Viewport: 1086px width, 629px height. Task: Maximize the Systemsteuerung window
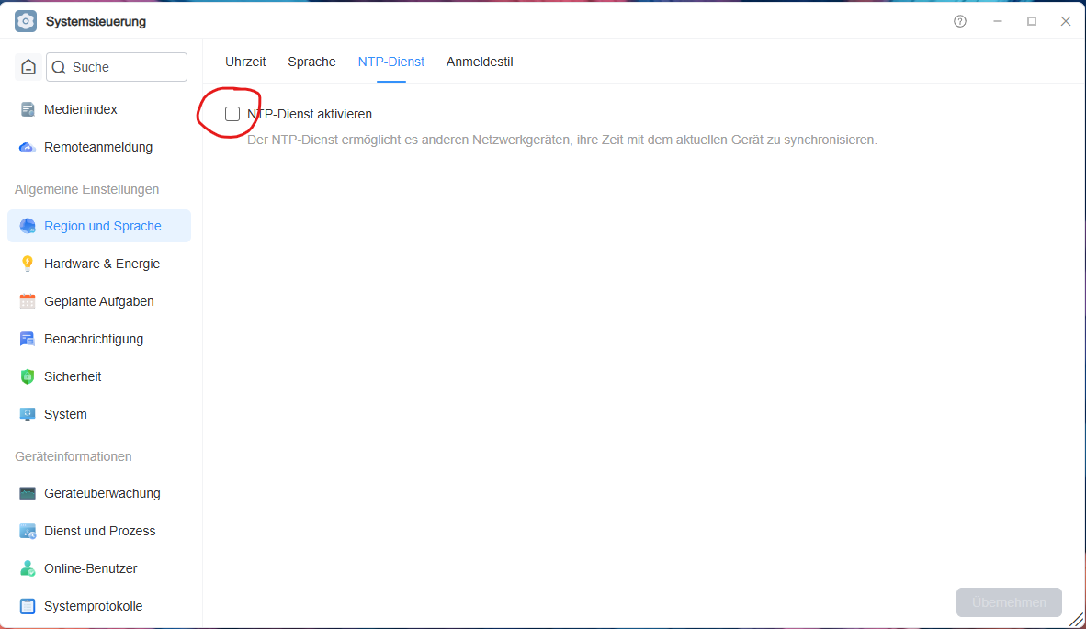click(1032, 21)
